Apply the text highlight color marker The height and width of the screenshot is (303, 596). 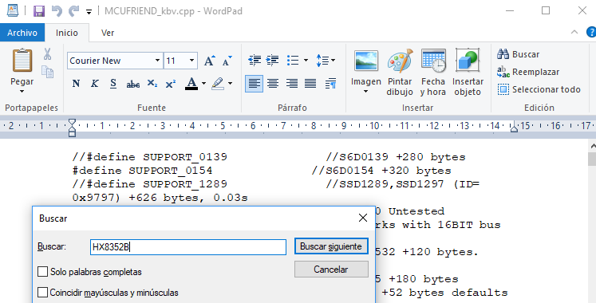pyautogui.click(x=218, y=84)
